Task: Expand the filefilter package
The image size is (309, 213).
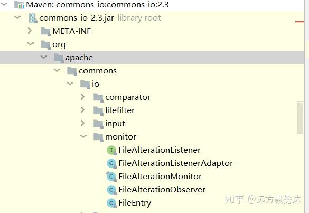Action: coord(82,110)
